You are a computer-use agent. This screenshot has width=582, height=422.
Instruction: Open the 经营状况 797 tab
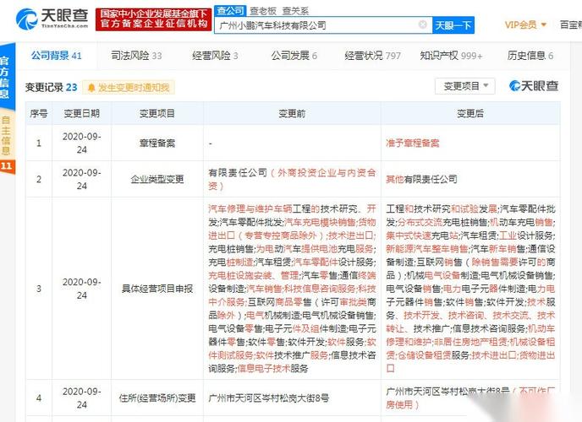tap(373, 56)
